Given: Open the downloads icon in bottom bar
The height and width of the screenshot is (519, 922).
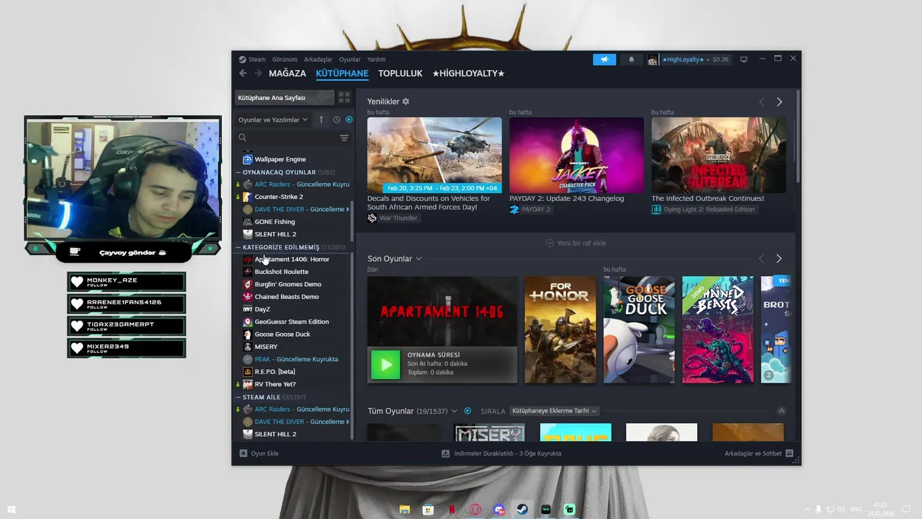Looking at the screenshot, I should [x=446, y=453].
